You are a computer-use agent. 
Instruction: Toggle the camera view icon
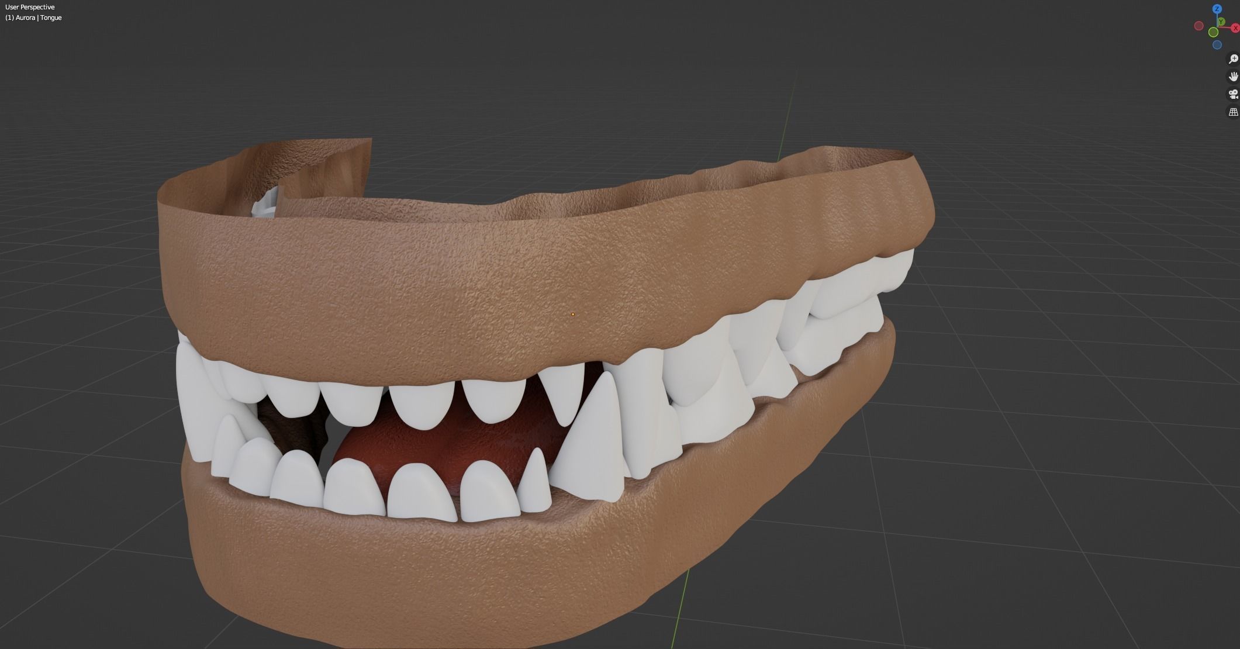point(1233,94)
